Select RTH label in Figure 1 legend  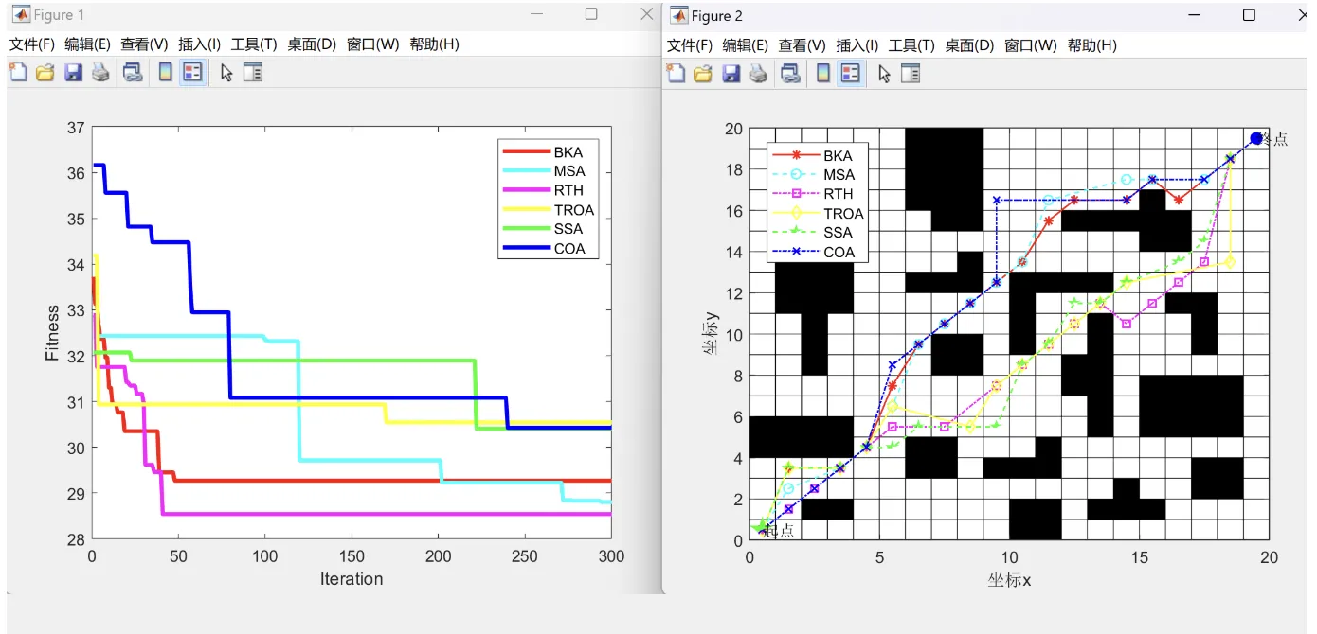pos(568,190)
